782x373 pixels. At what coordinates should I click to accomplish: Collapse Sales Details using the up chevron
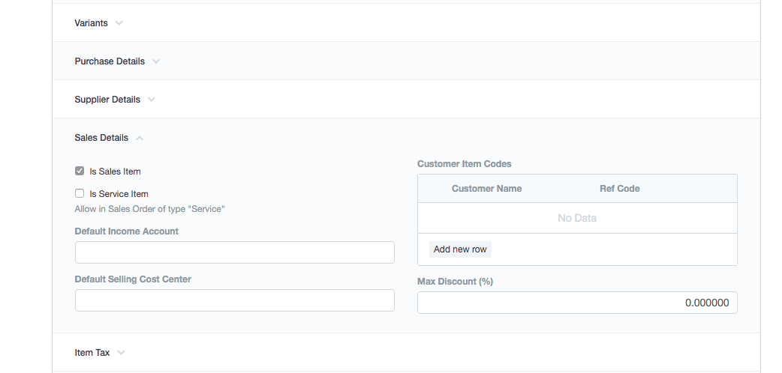(x=140, y=138)
